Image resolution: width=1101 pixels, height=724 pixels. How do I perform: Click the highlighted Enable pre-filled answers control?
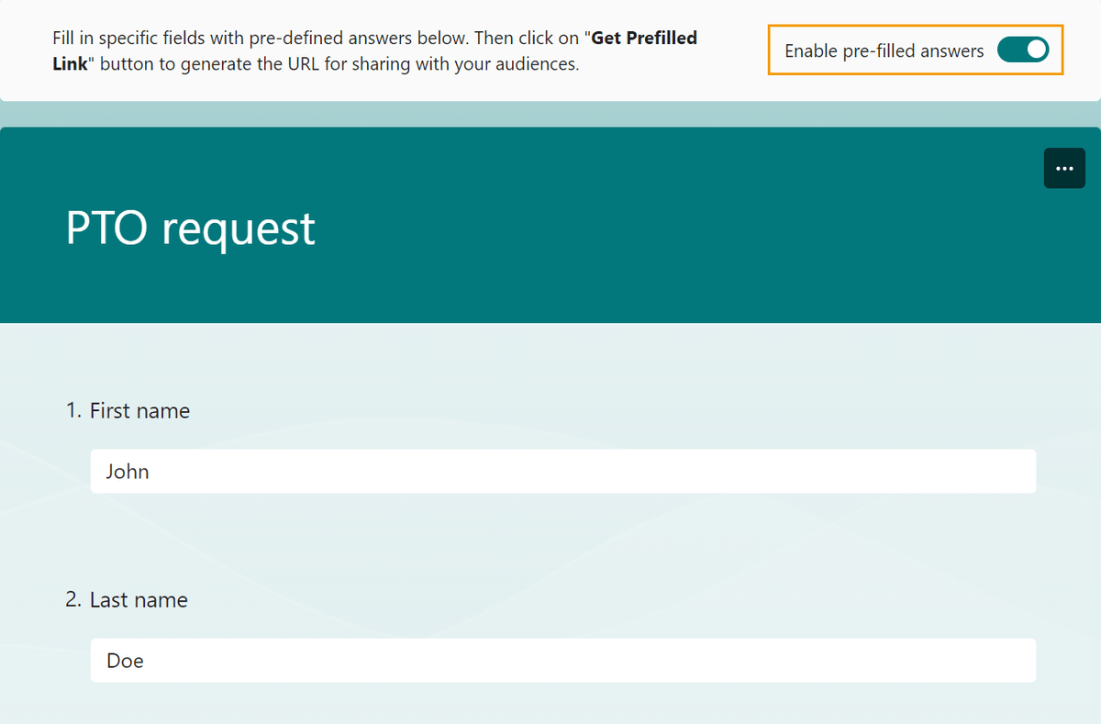coord(1023,50)
